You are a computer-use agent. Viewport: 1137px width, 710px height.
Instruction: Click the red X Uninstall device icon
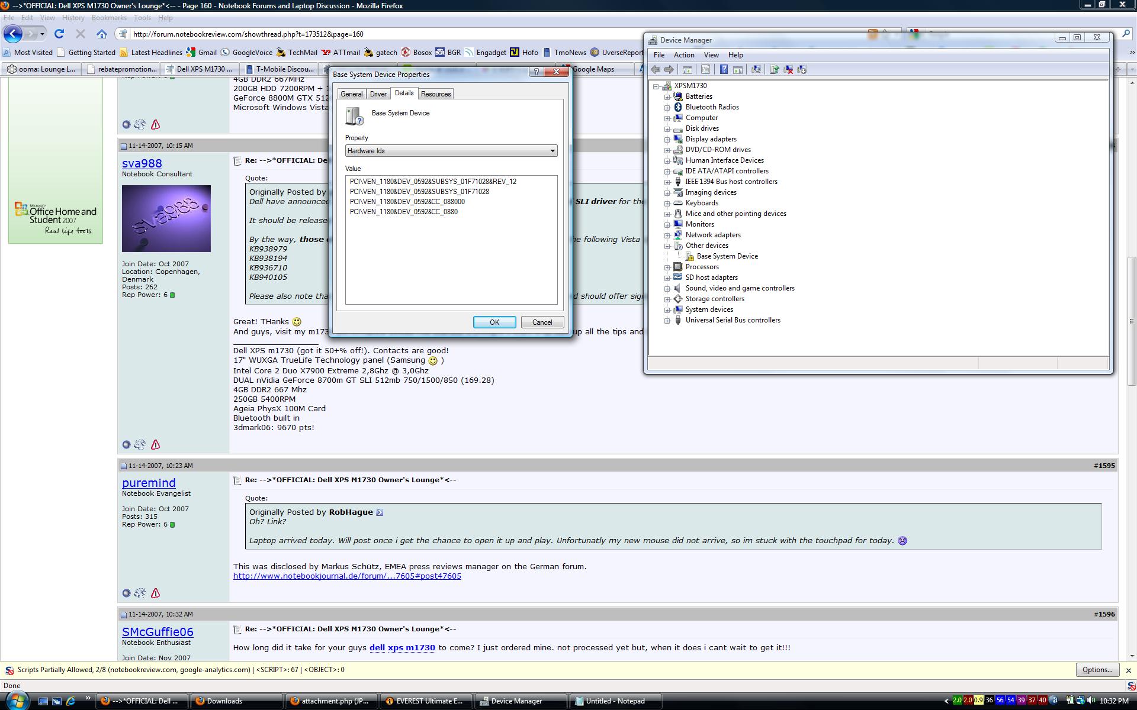pos(788,70)
